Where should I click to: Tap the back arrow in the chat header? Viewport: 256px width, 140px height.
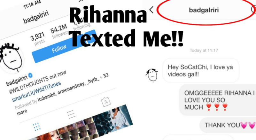coord(151,10)
